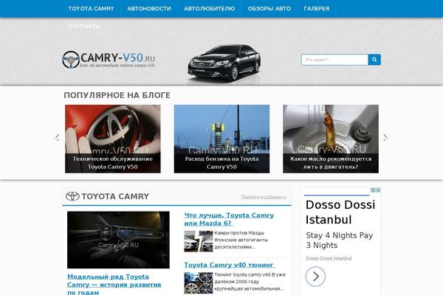Open the Обзоры авто menu item
Screen dimensions: 443x295
(x=269, y=9)
